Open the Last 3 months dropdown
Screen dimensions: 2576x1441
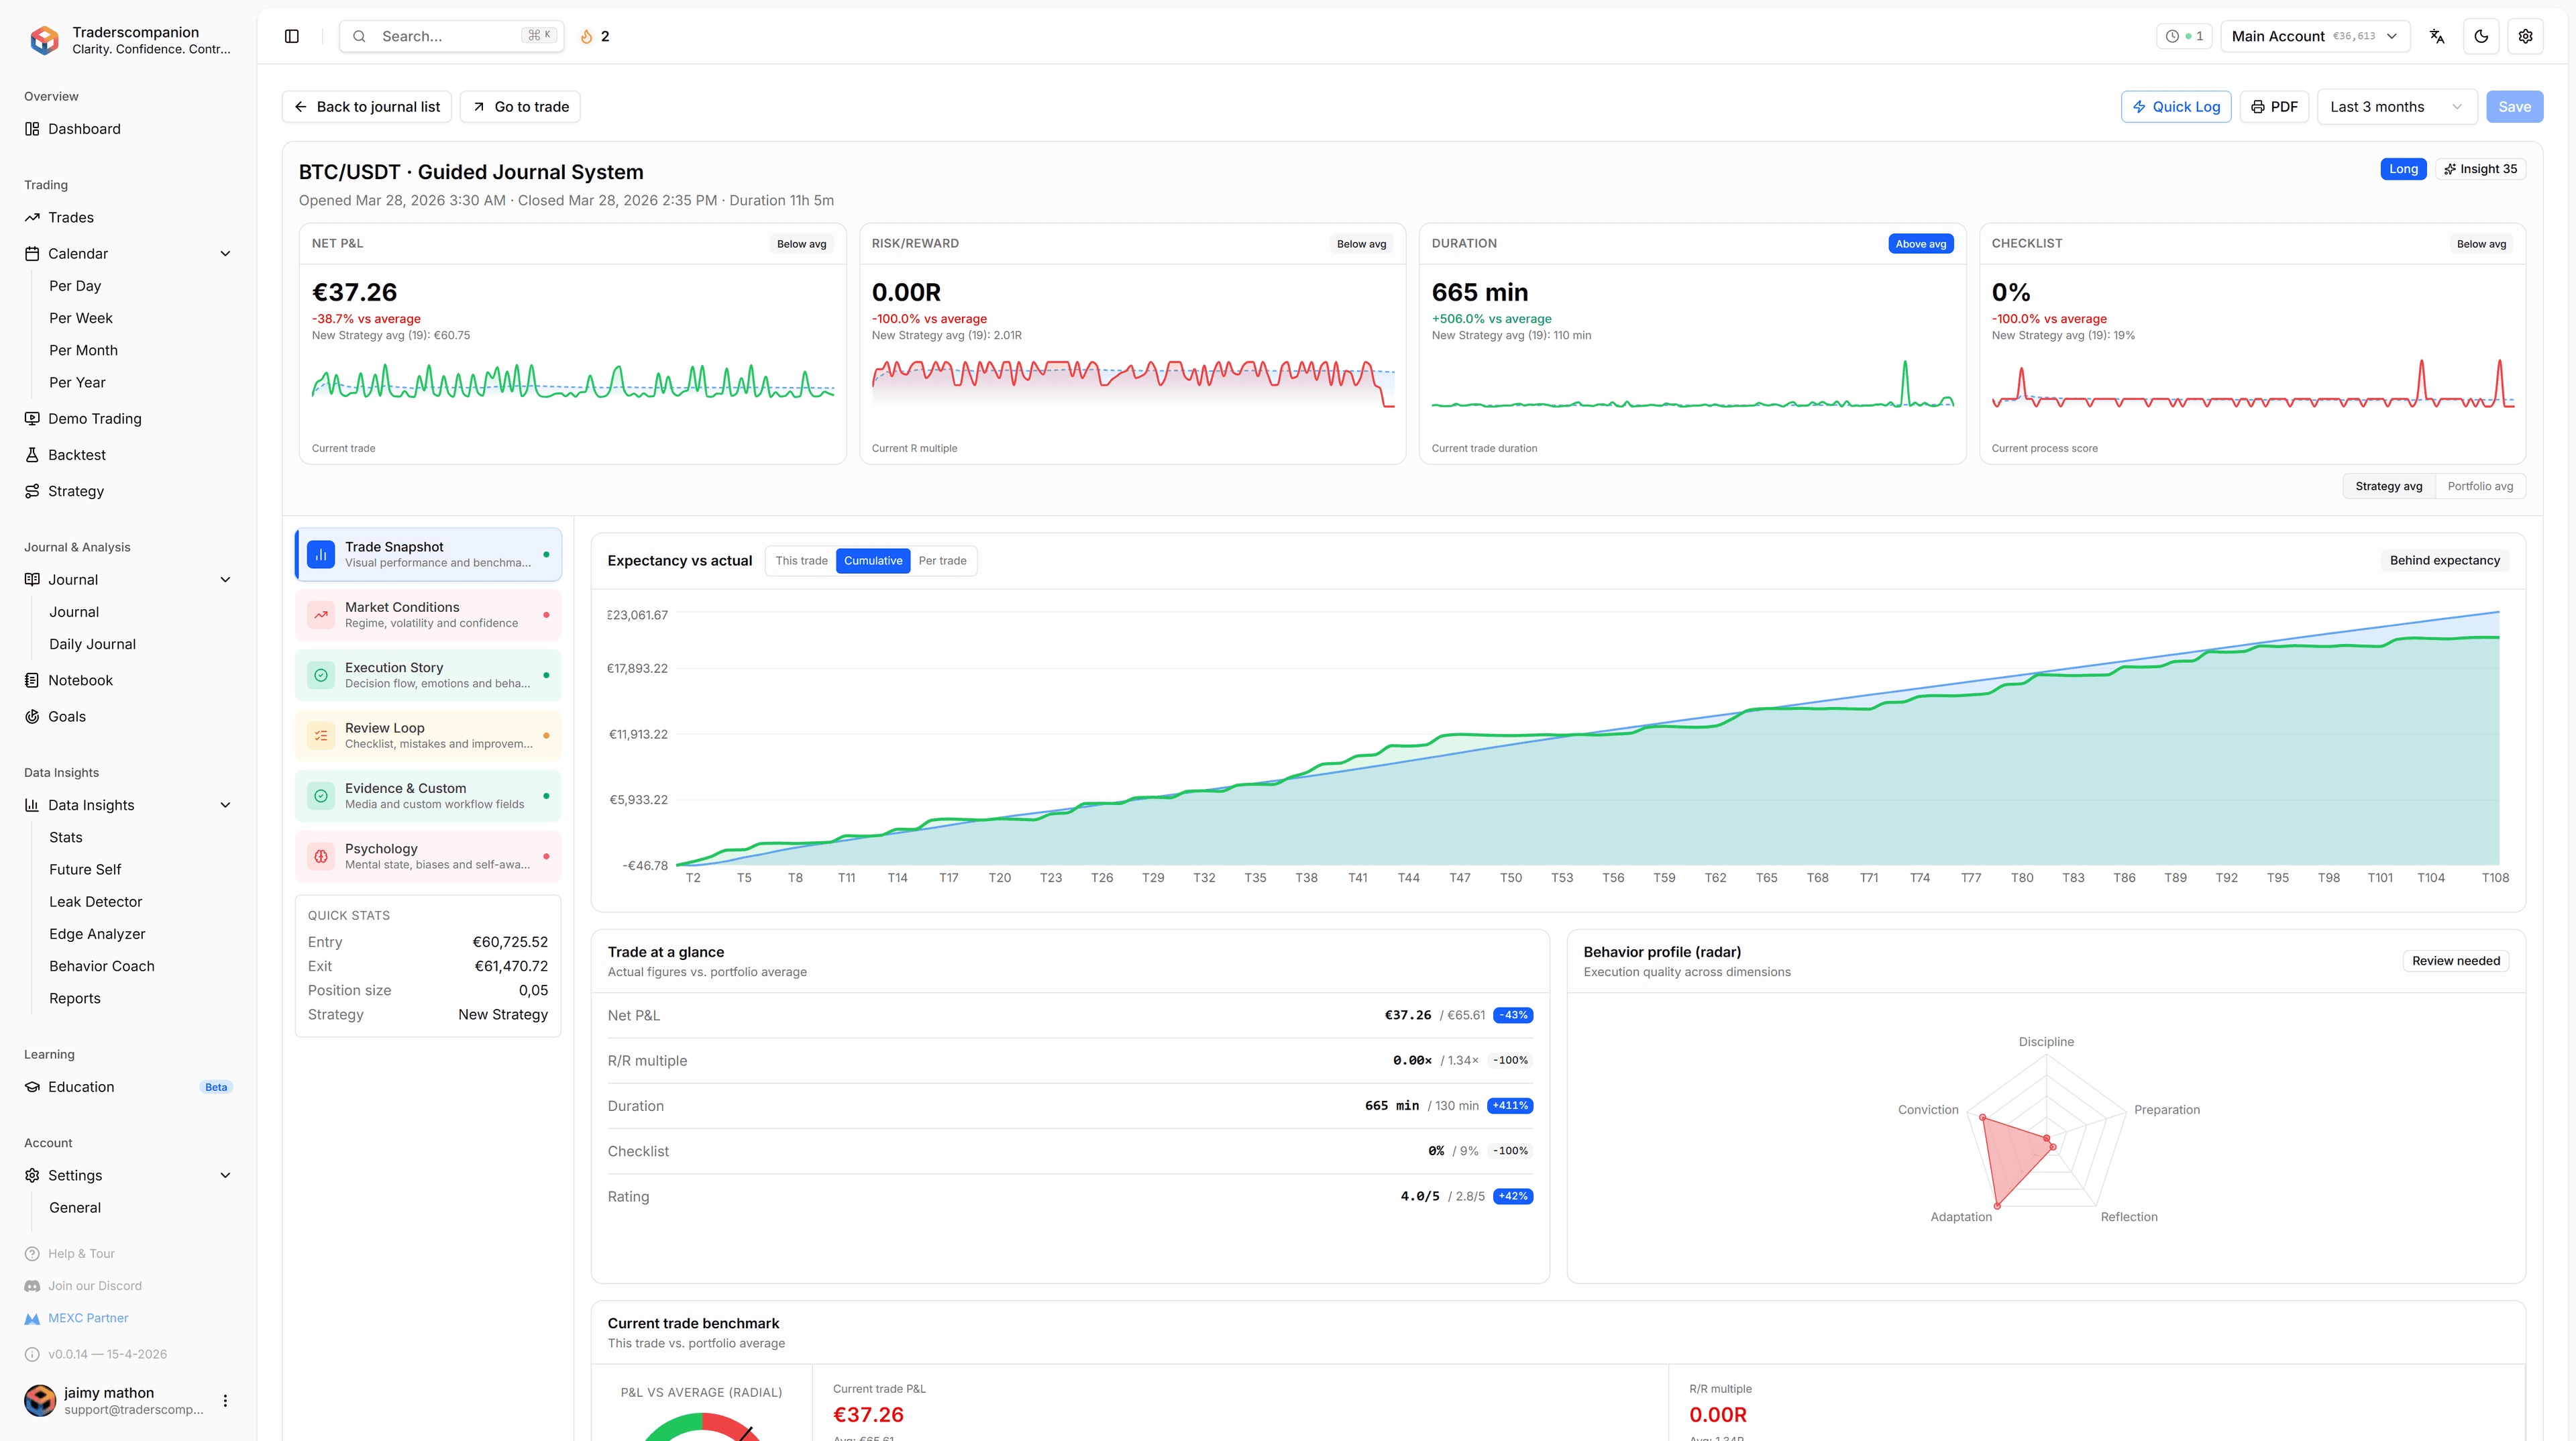point(2397,107)
